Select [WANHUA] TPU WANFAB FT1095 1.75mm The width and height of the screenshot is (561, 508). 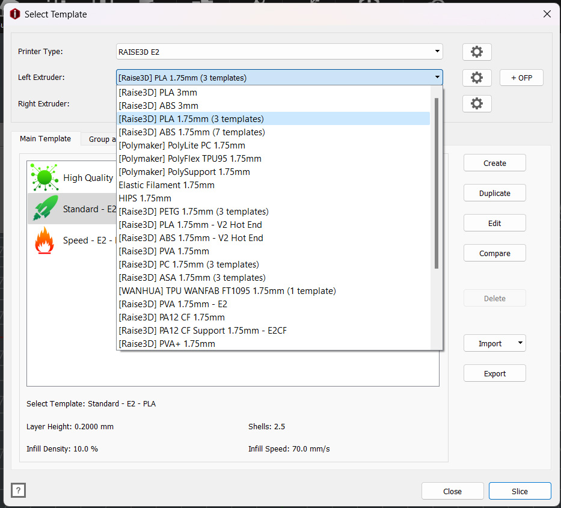[x=274, y=291]
